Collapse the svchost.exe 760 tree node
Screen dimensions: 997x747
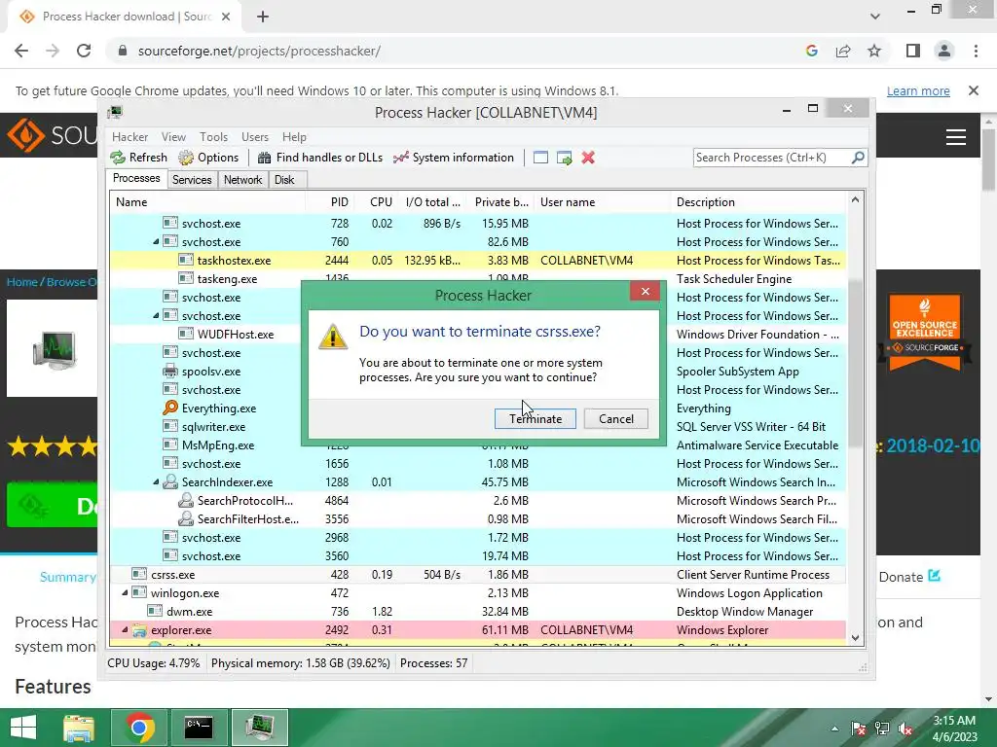pyautogui.click(x=157, y=242)
